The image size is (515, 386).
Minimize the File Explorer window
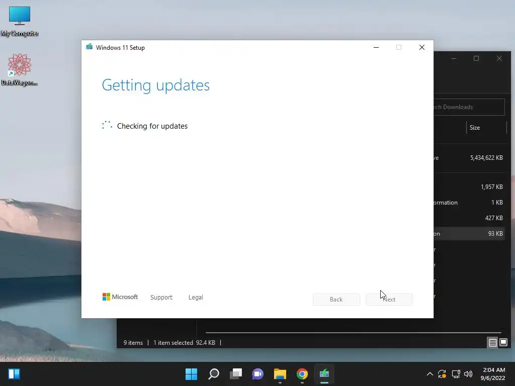454,58
